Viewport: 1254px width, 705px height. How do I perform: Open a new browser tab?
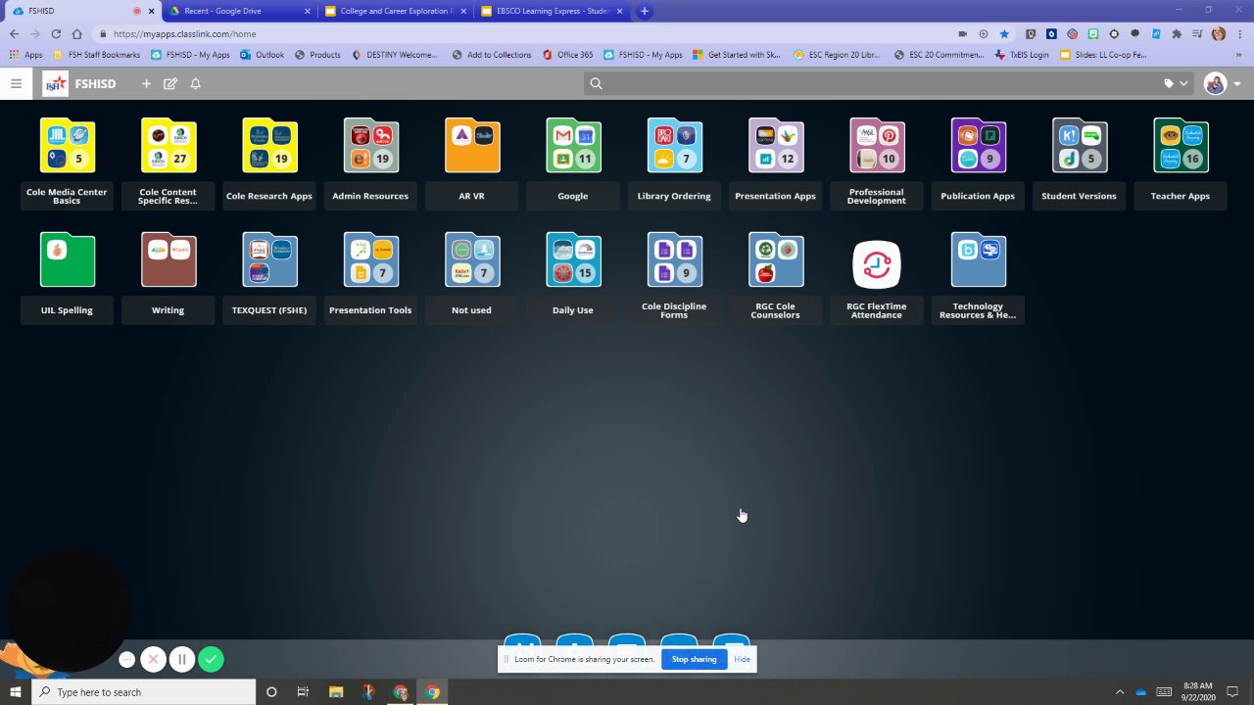pos(644,11)
